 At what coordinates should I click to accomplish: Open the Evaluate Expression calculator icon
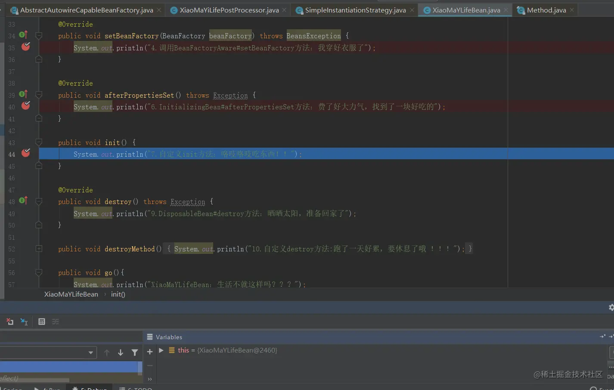click(x=42, y=322)
